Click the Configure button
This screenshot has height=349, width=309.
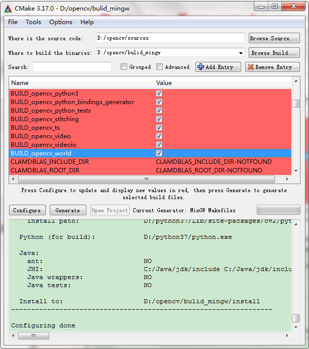[x=27, y=210]
